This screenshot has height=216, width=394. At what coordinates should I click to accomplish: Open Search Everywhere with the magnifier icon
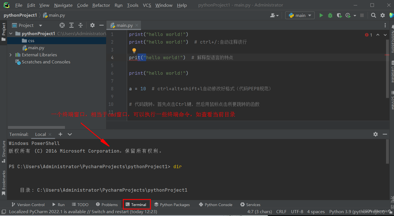point(374,15)
